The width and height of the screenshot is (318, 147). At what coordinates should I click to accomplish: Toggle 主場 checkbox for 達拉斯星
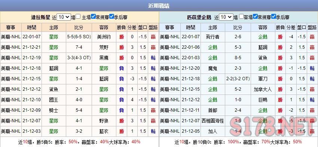78,16
